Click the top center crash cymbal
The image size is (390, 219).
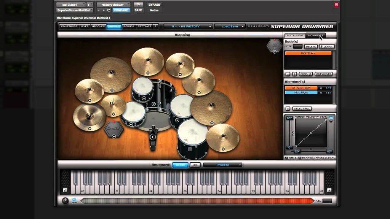point(147,61)
